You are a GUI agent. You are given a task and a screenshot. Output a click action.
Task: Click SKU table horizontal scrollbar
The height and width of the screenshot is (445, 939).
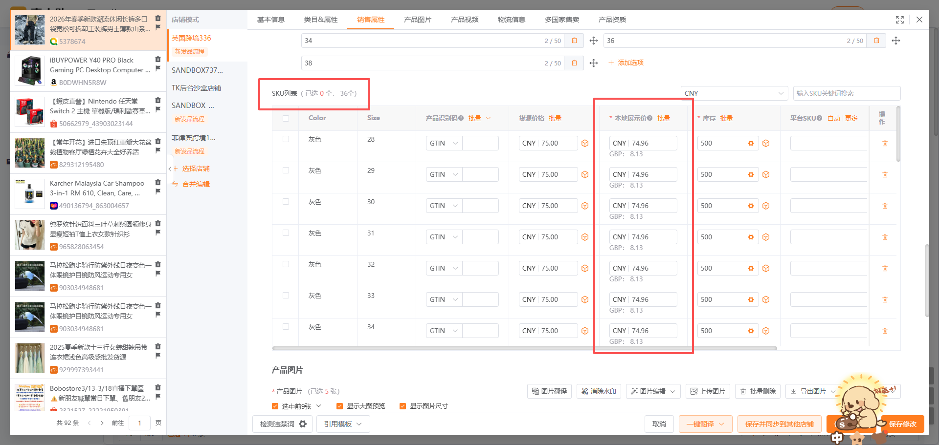524,348
